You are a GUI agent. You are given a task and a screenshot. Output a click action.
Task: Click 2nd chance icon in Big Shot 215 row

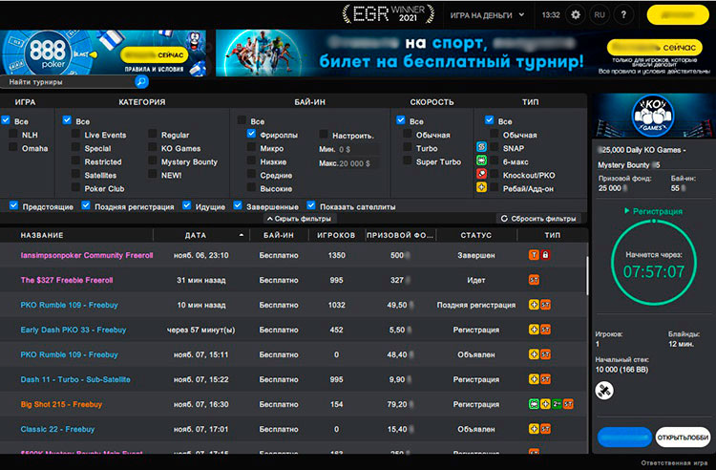pyautogui.click(x=557, y=404)
